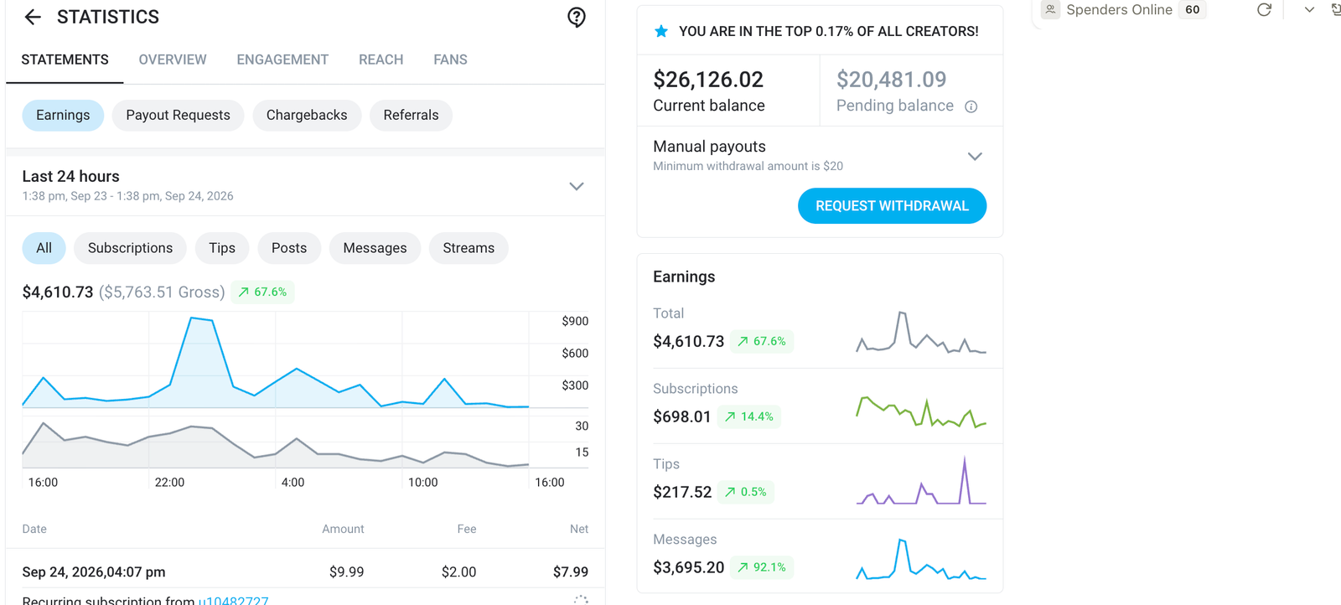Select the Chargebacks chip

307,115
